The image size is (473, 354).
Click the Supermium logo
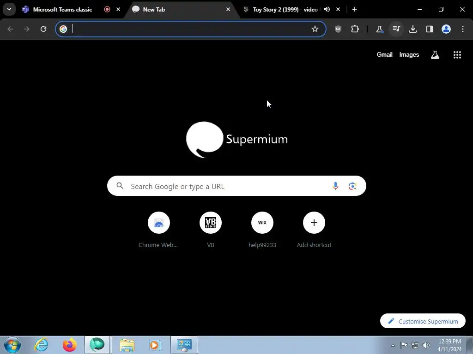tap(237, 140)
